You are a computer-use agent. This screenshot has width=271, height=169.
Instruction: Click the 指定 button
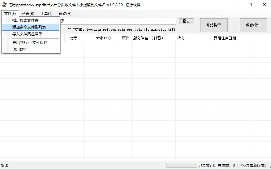187,21
